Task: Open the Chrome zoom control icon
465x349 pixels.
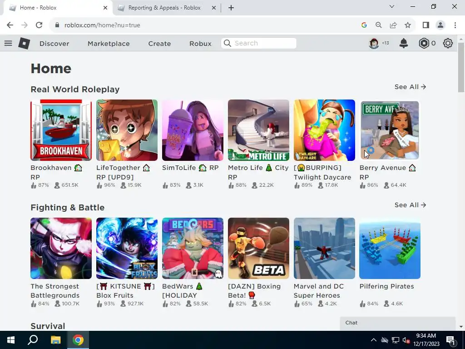Action: [x=379, y=25]
